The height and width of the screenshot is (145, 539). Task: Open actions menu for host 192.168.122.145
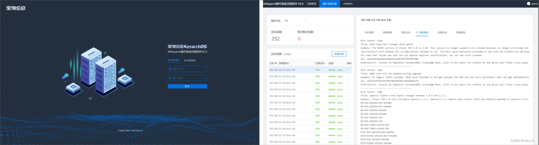(348, 96)
